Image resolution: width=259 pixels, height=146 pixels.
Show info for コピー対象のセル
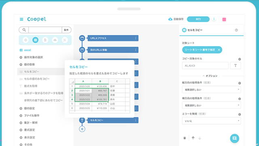240,59
